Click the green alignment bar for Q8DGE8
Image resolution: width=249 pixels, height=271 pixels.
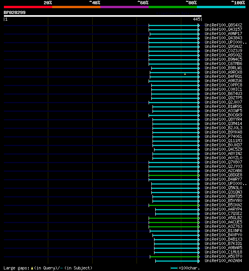[x=174, y=176]
